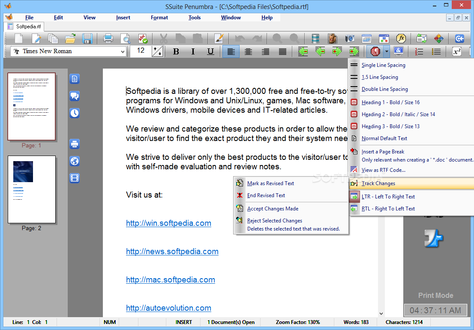Screen dimensions: 474x330
Task: Set left text alignment
Action: [x=231, y=52]
